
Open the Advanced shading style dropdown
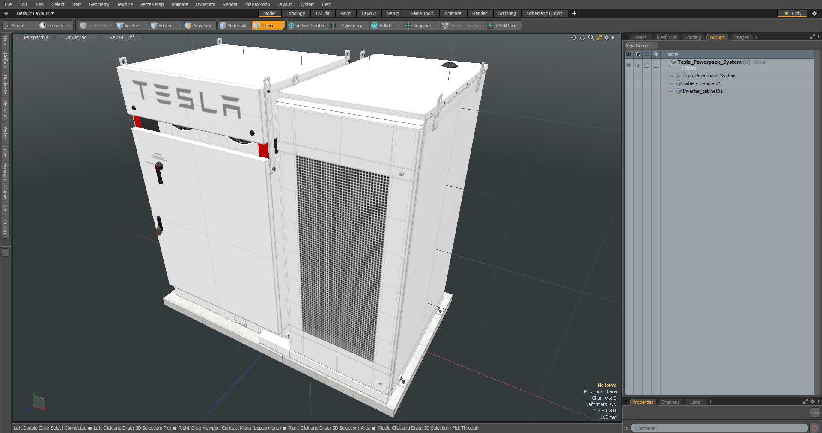pos(76,38)
